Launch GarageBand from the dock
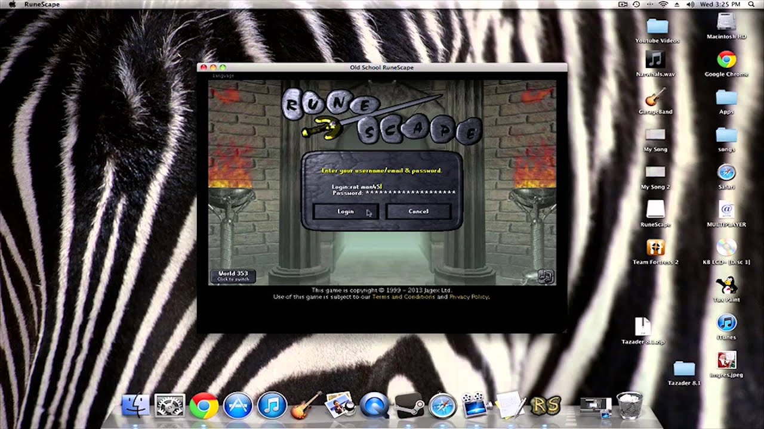This screenshot has height=429, width=764. click(x=306, y=406)
